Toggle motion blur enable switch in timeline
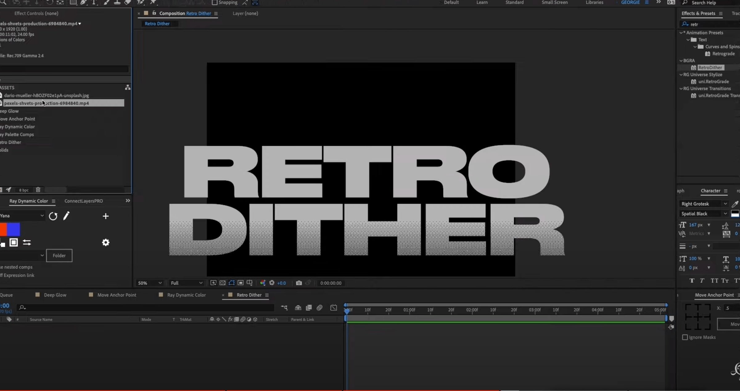The height and width of the screenshot is (391, 740). pos(319,308)
